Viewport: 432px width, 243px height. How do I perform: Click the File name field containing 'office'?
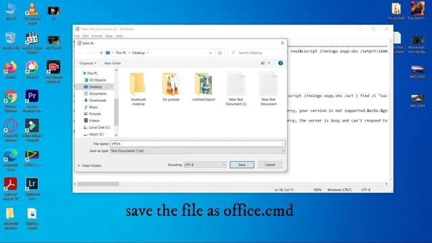[198, 144]
